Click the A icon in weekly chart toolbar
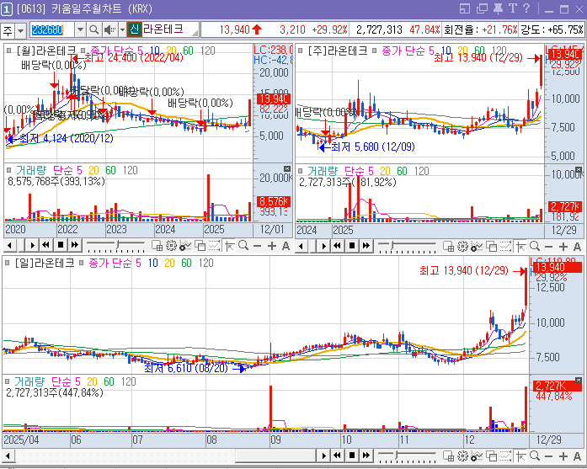The width and height of the screenshot is (587, 469). click(x=577, y=247)
